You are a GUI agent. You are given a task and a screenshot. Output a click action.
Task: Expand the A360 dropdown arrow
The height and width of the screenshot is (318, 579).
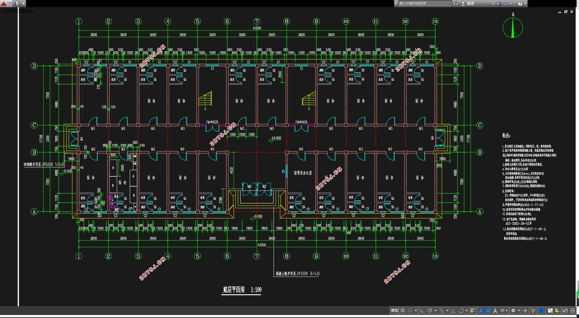pos(511,4)
